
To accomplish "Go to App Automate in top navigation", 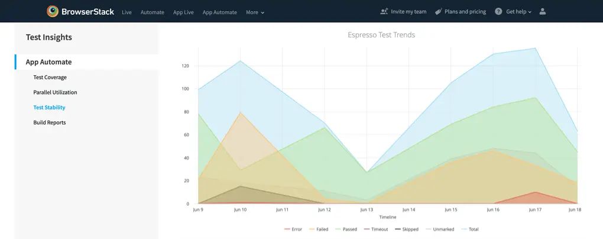I will [x=219, y=12].
